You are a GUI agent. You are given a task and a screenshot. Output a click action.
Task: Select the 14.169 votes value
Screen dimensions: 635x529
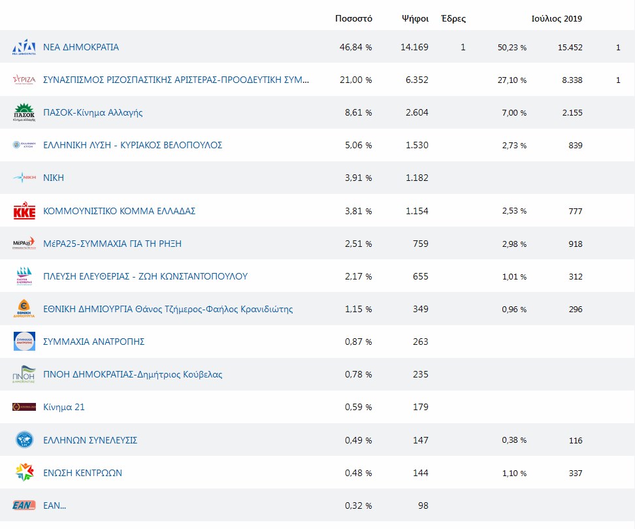414,48
